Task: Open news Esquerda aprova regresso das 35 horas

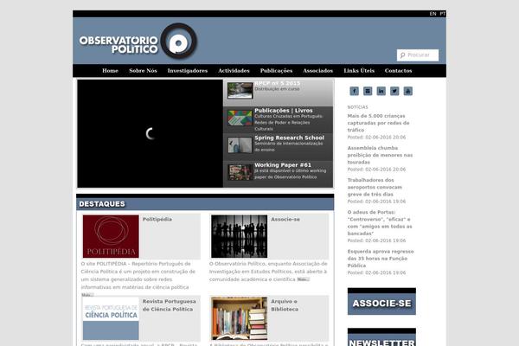Action: pos(381,259)
